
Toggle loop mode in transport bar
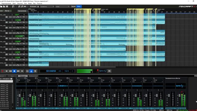click(x=27, y=71)
